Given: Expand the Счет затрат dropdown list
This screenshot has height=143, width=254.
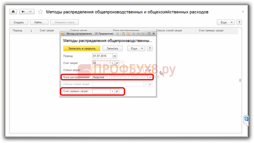Looking at the screenshot, I should coord(112,63).
